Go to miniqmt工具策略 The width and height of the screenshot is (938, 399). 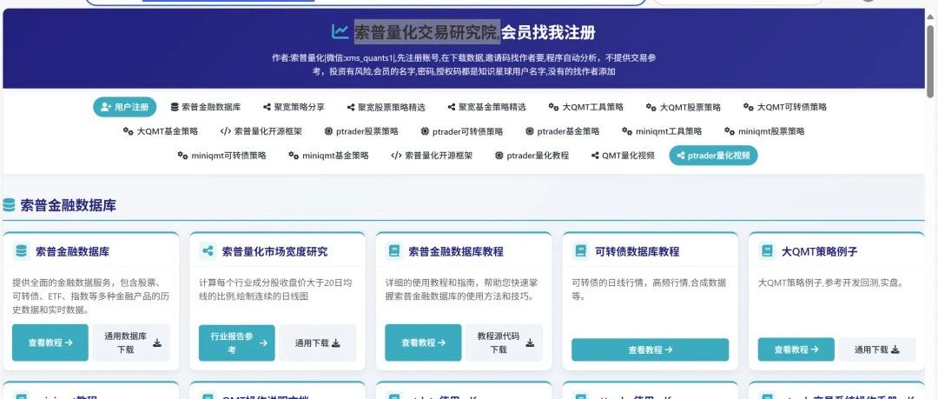click(x=662, y=131)
